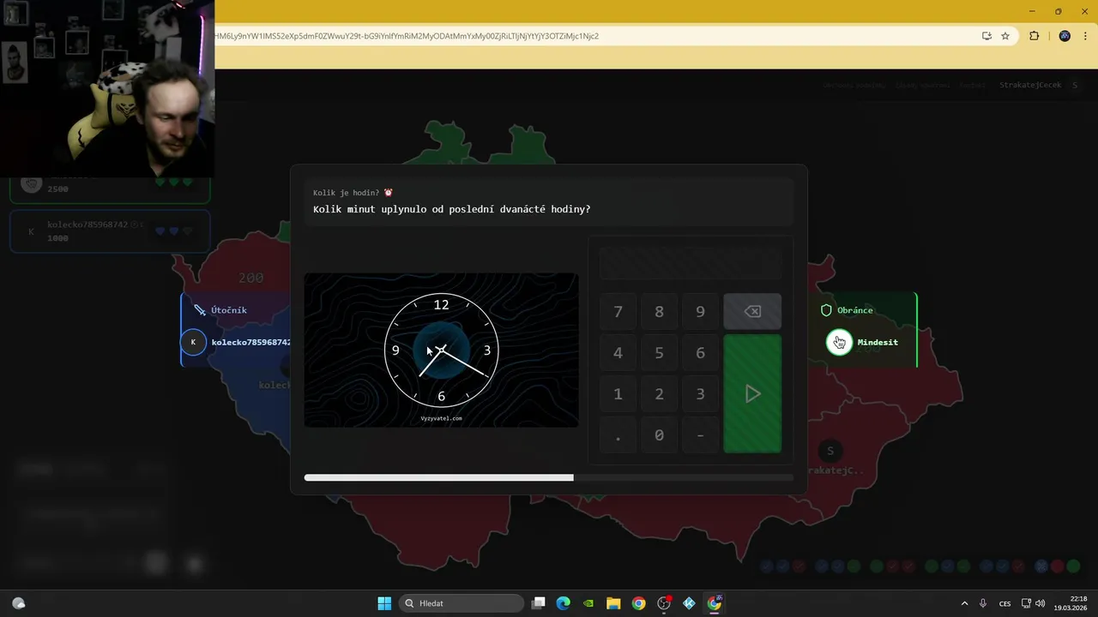
Task: Open OBS Studio from taskbar
Action: (x=664, y=603)
